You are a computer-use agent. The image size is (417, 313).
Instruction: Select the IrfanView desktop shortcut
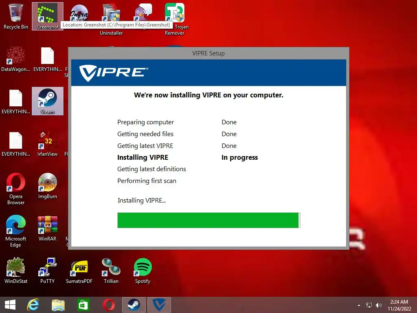(x=48, y=144)
